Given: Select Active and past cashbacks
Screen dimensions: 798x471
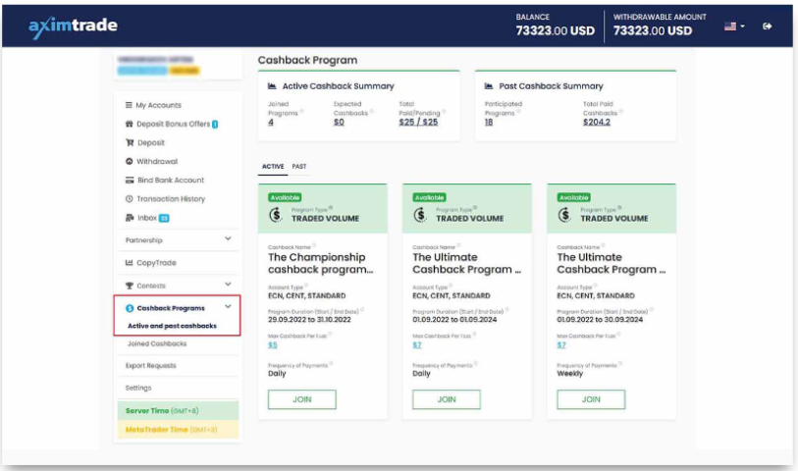Looking at the screenshot, I should 172,326.
